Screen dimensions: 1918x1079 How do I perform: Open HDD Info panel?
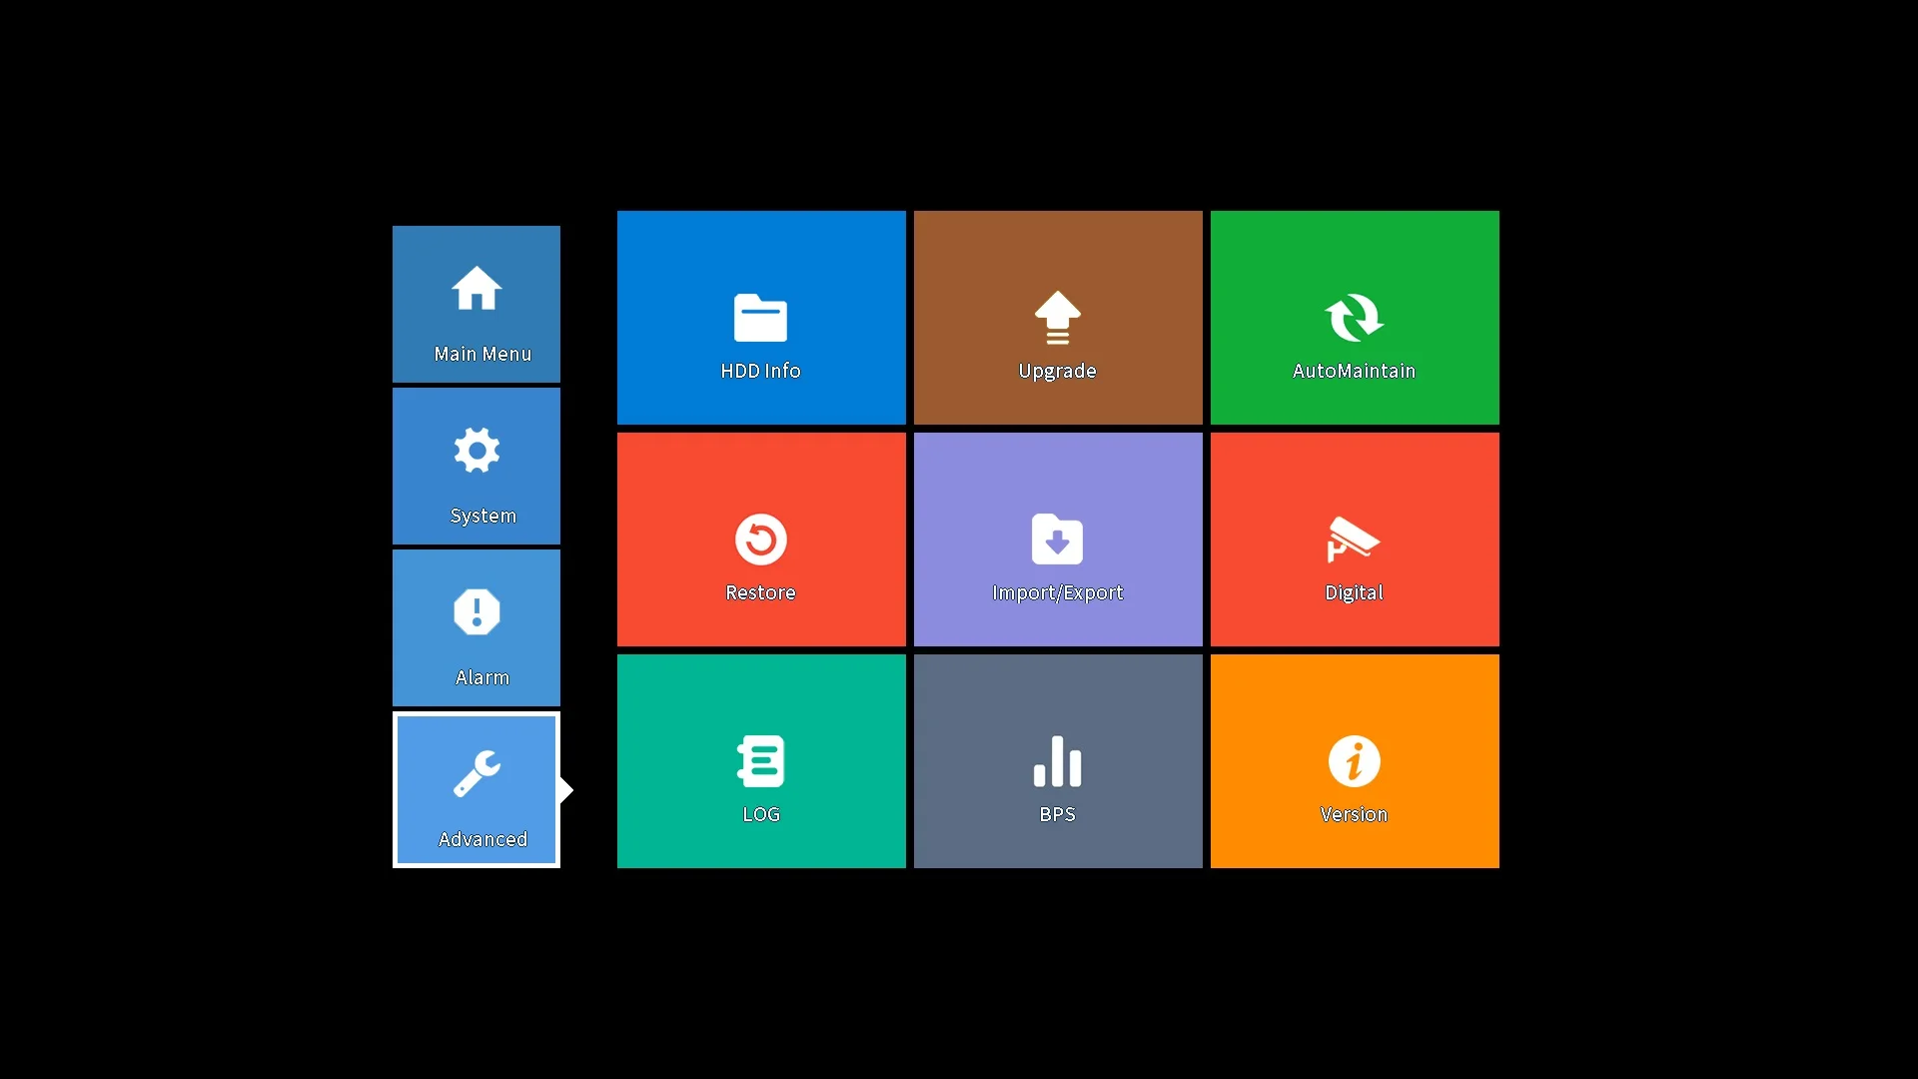point(761,316)
